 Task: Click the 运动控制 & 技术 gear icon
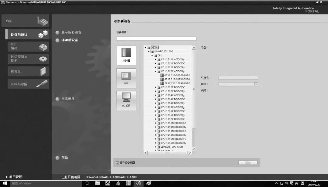[x=43, y=59]
